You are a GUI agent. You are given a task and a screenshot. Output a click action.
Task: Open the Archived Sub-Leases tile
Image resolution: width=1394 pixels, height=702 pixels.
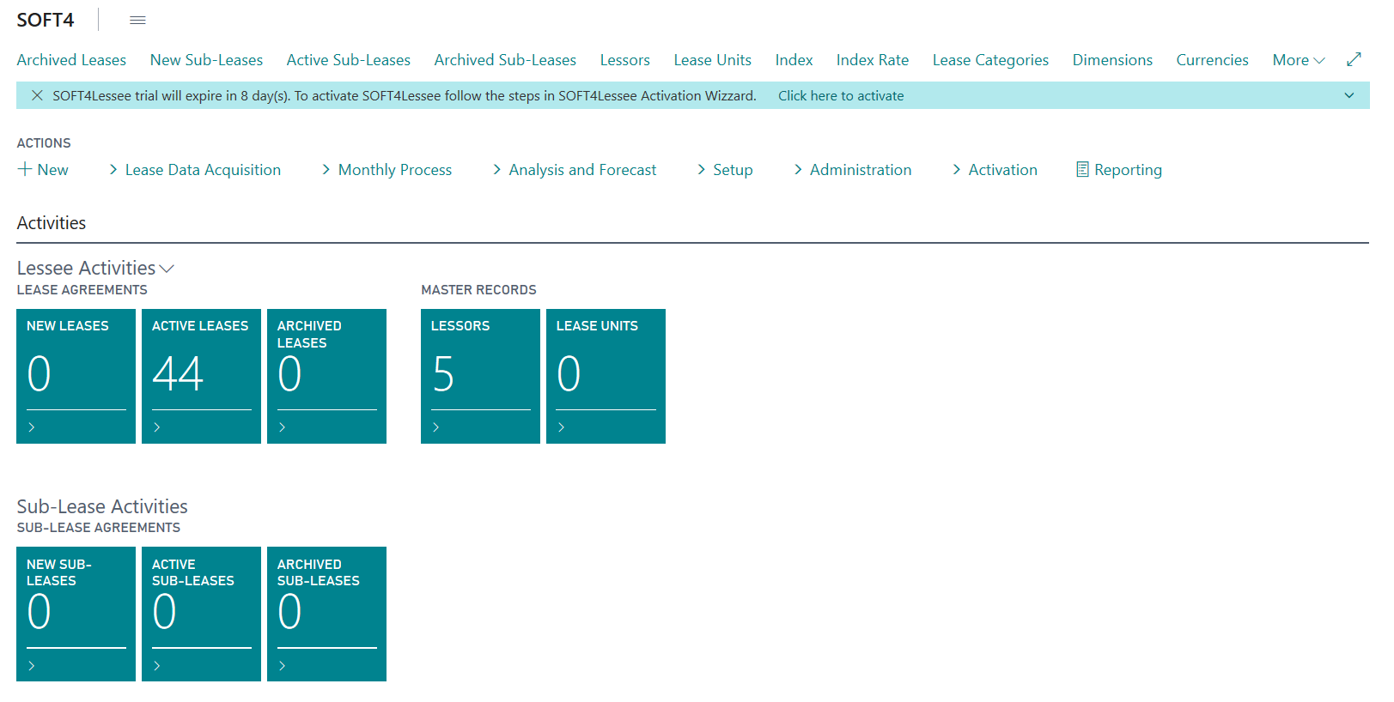(x=326, y=614)
